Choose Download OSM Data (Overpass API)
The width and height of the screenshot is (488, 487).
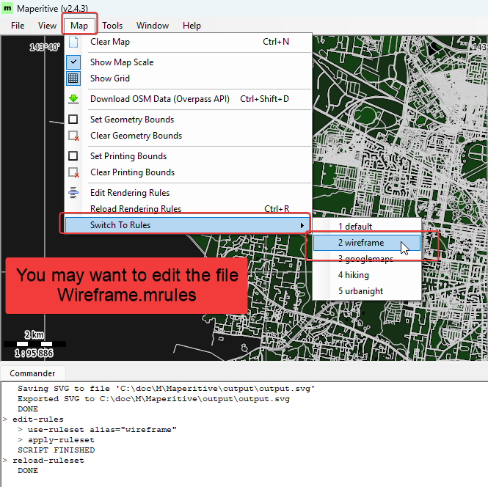[188, 99]
